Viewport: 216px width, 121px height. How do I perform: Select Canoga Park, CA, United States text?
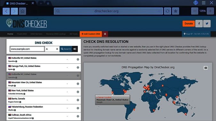[x=26, y=66]
